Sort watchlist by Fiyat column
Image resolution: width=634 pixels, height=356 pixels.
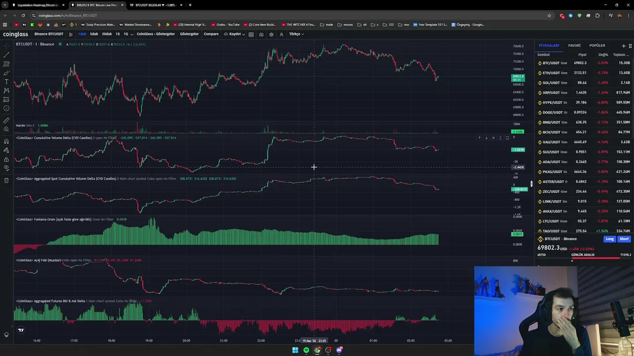click(x=582, y=55)
